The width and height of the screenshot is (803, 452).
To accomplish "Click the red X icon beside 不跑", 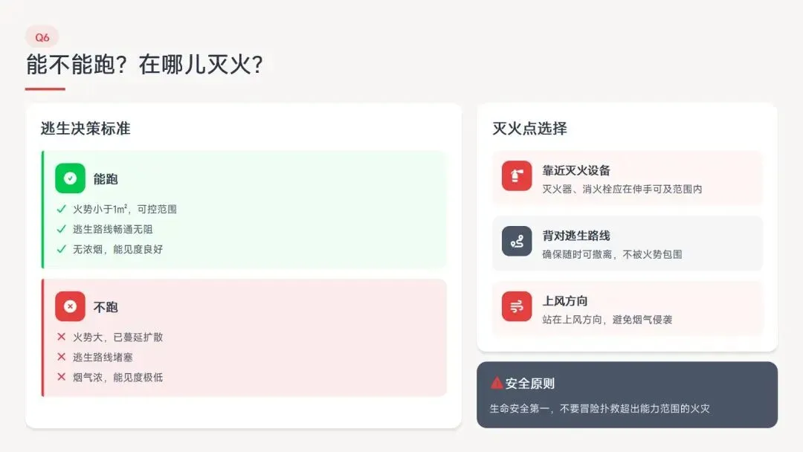I will pos(70,306).
